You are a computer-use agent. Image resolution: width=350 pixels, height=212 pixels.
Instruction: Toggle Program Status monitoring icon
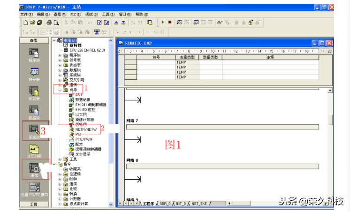coord(179,23)
